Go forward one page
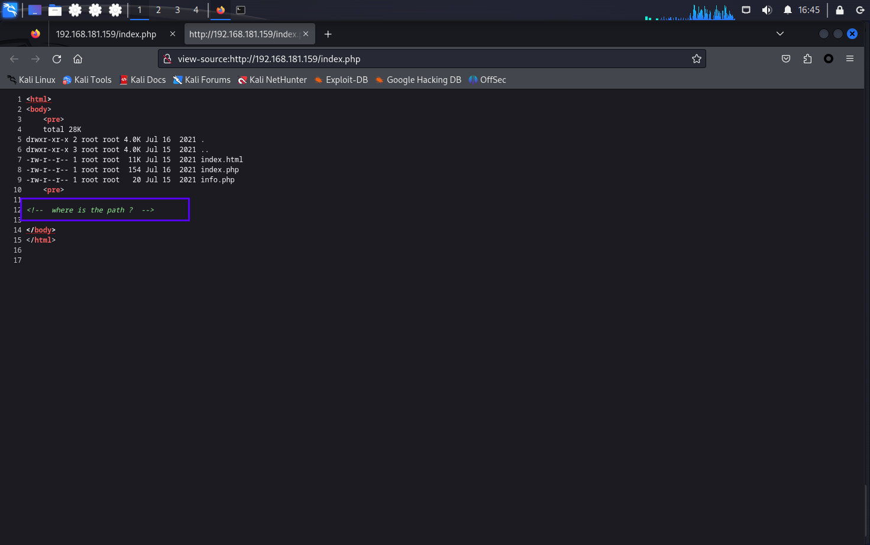The height and width of the screenshot is (545, 870). click(35, 59)
